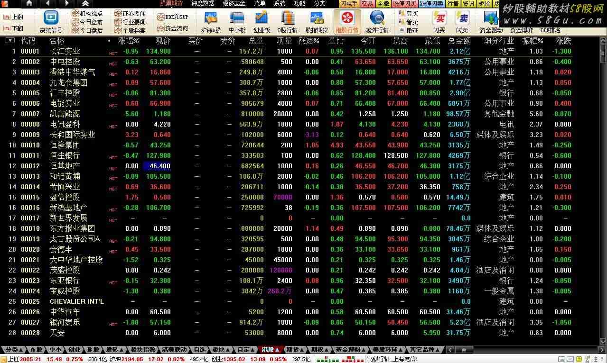The height and width of the screenshot is (363, 607).
Task: Open B股行情 quotes icon
Action: [x=288, y=22]
